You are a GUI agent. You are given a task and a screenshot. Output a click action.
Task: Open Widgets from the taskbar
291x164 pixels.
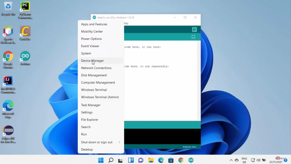point(131,160)
